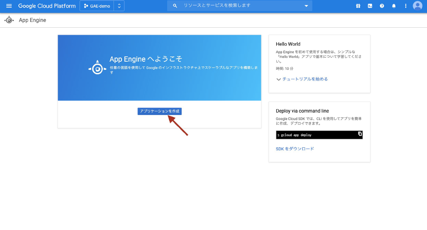Click the gcloud app deploy command box
427x230 pixels.
pyautogui.click(x=319, y=135)
